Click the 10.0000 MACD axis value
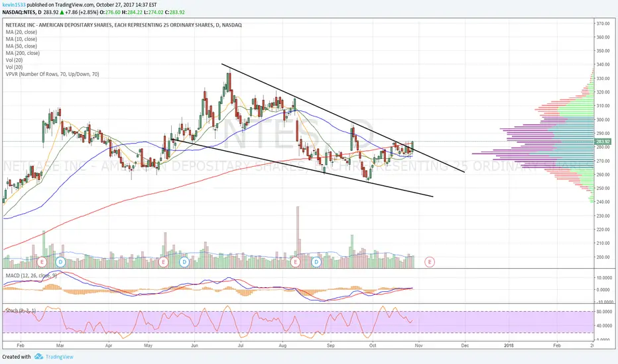618x364 pixels. pos(604,278)
